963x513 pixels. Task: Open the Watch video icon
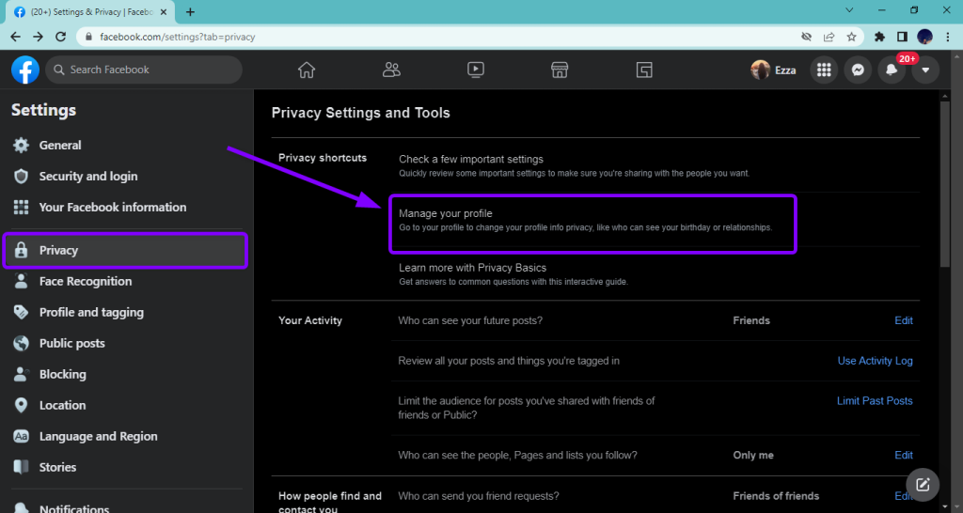click(475, 70)
